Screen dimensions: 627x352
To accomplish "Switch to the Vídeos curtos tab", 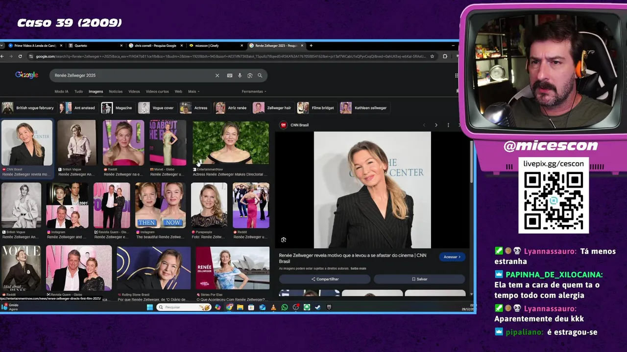I will click(157, 91).
